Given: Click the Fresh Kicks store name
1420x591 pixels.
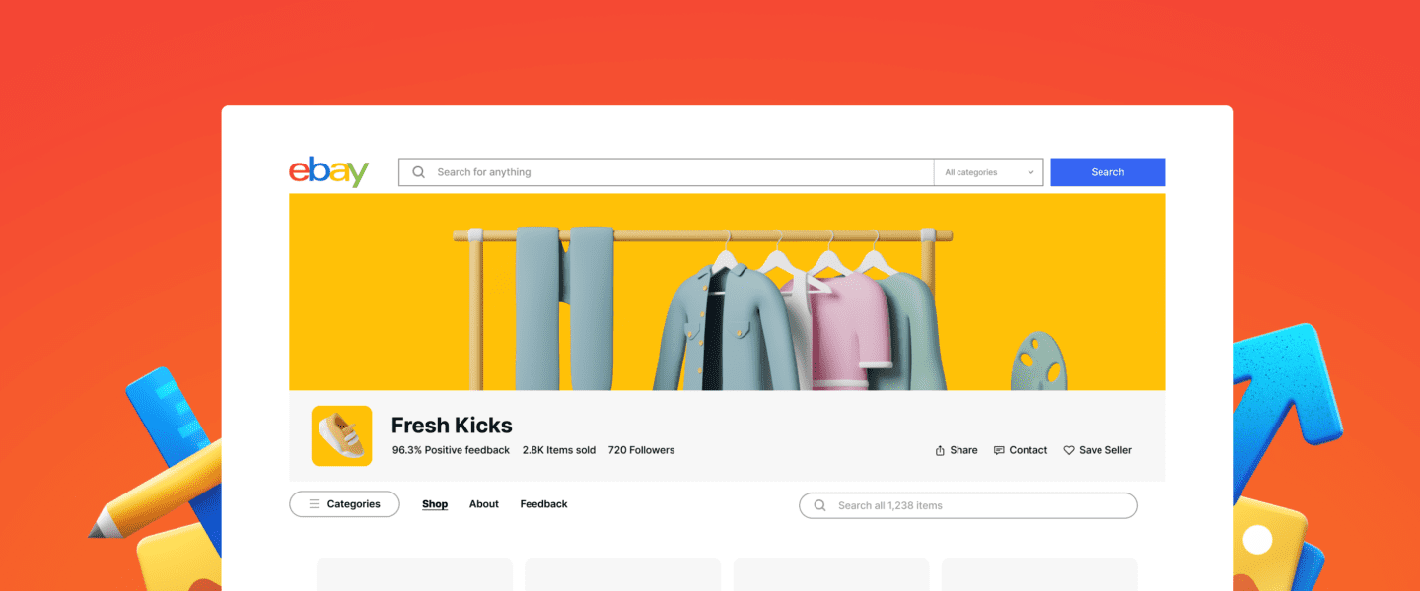Looking at the screenshot, I should coord(452,426).
